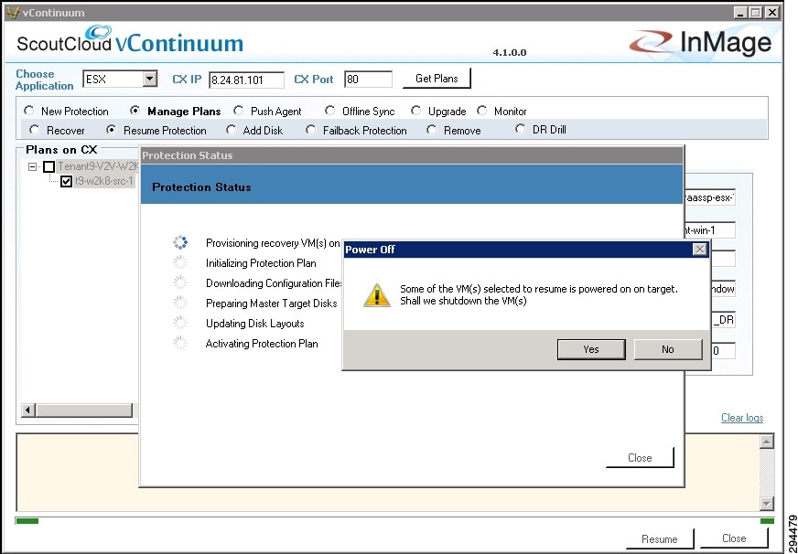Uncheck the t9-w2k8-src-1 checkbox

pos(66,181)
